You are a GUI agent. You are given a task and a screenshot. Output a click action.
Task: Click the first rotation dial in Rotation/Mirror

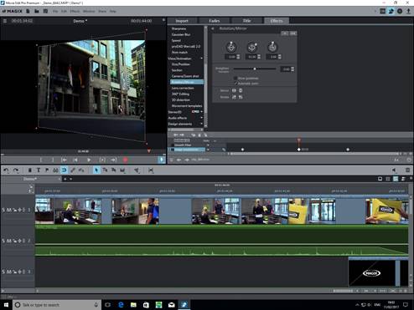(x=231, y=47)
